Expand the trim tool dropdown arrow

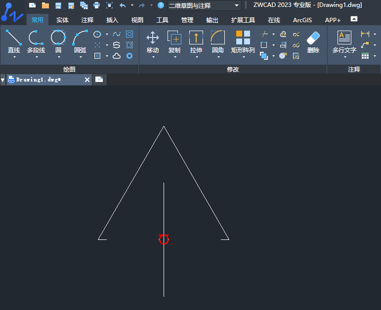(x=273, y=34)
